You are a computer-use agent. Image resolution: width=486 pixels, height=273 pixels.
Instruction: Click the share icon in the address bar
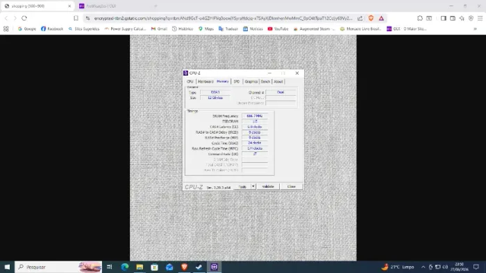(360, 18)
